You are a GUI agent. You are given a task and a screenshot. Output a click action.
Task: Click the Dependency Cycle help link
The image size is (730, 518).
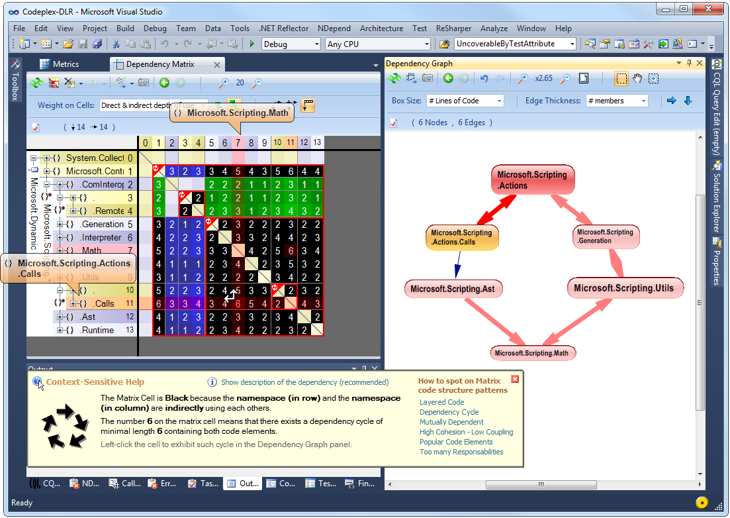449,412
